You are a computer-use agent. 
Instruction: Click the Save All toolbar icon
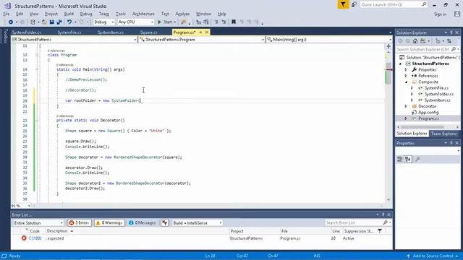point(59,22)
